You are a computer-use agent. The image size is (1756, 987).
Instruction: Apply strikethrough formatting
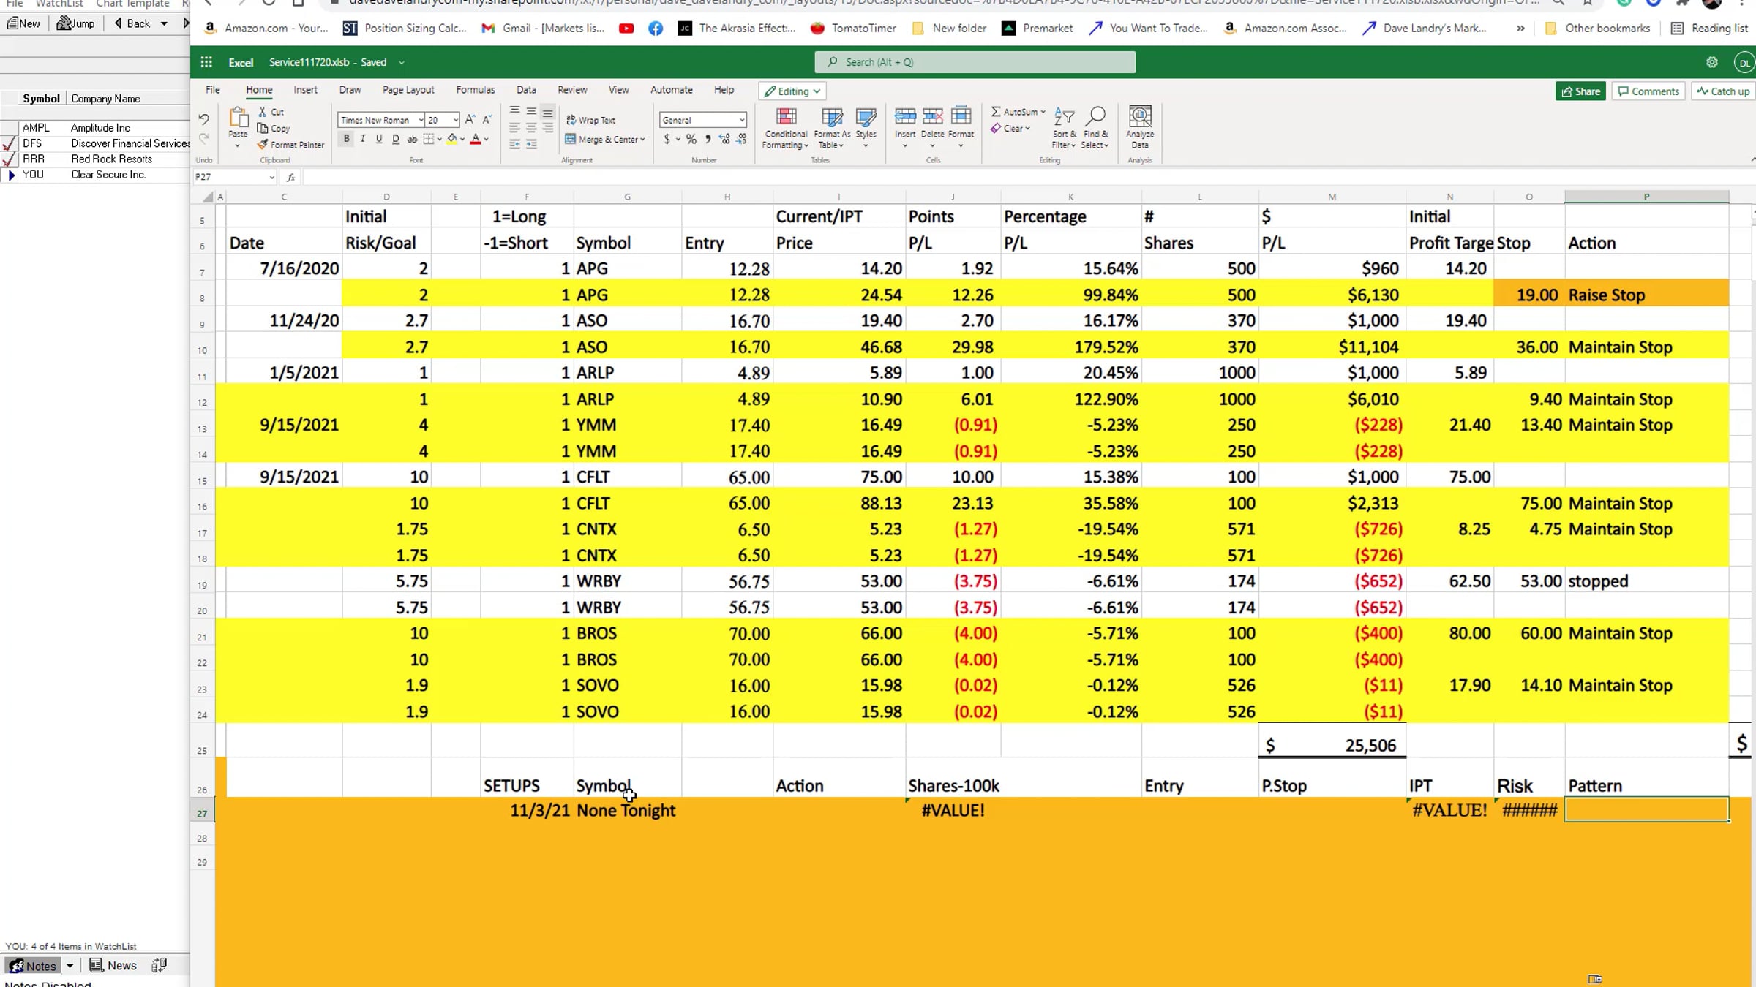coord(412,139)
